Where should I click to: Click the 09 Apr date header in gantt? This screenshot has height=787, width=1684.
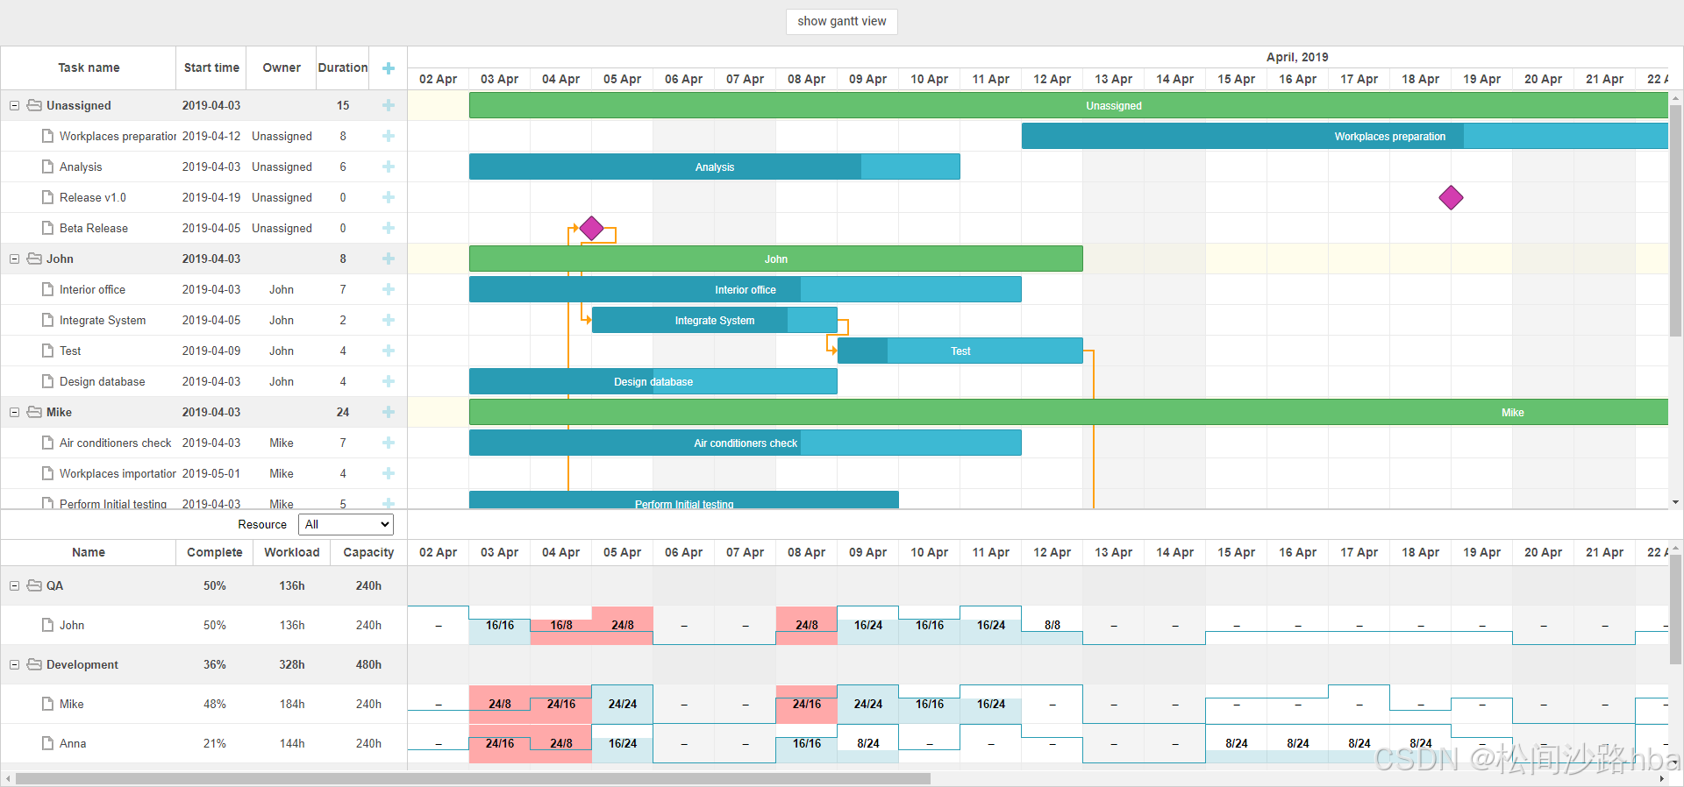(x=867, y=79)
